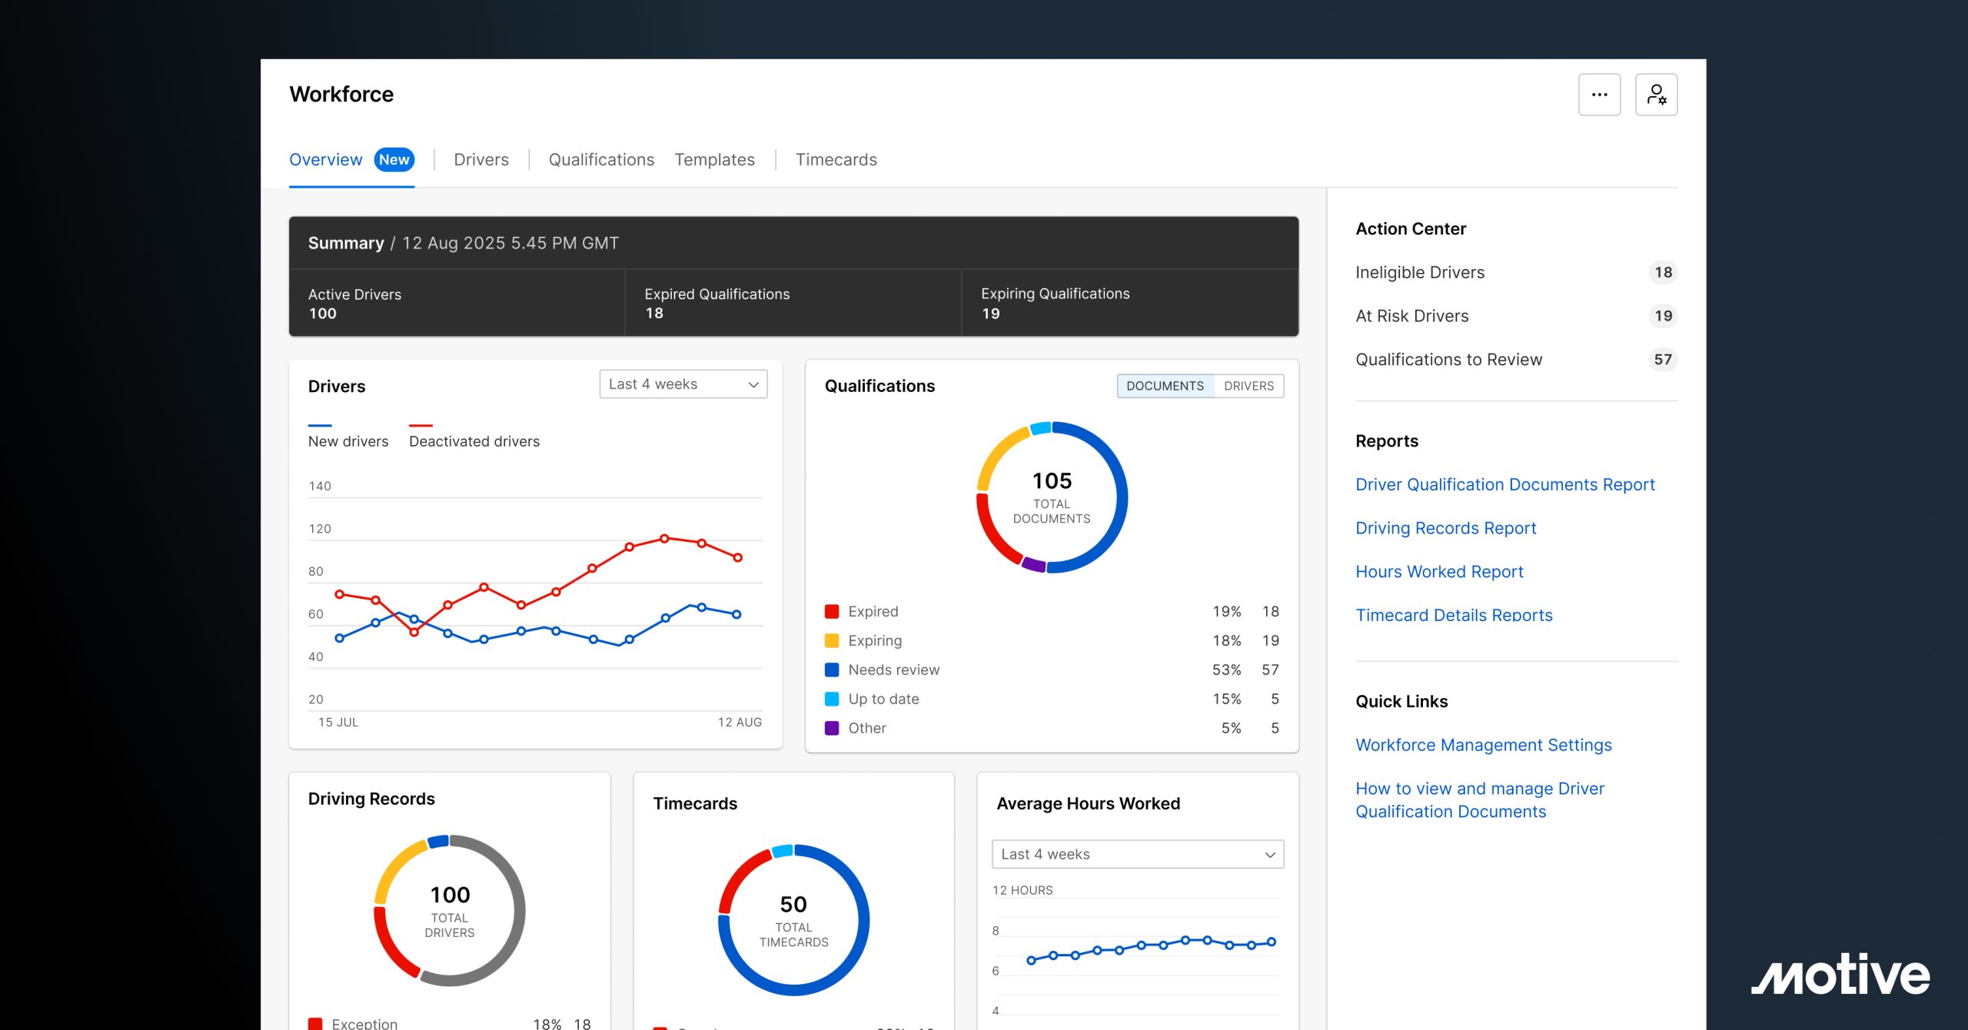1968x1030 pixels.
Task: Click the user management icon at top right
Action: 1657,94
